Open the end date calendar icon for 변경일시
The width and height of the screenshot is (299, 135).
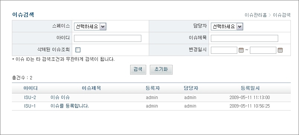[280, 50]
